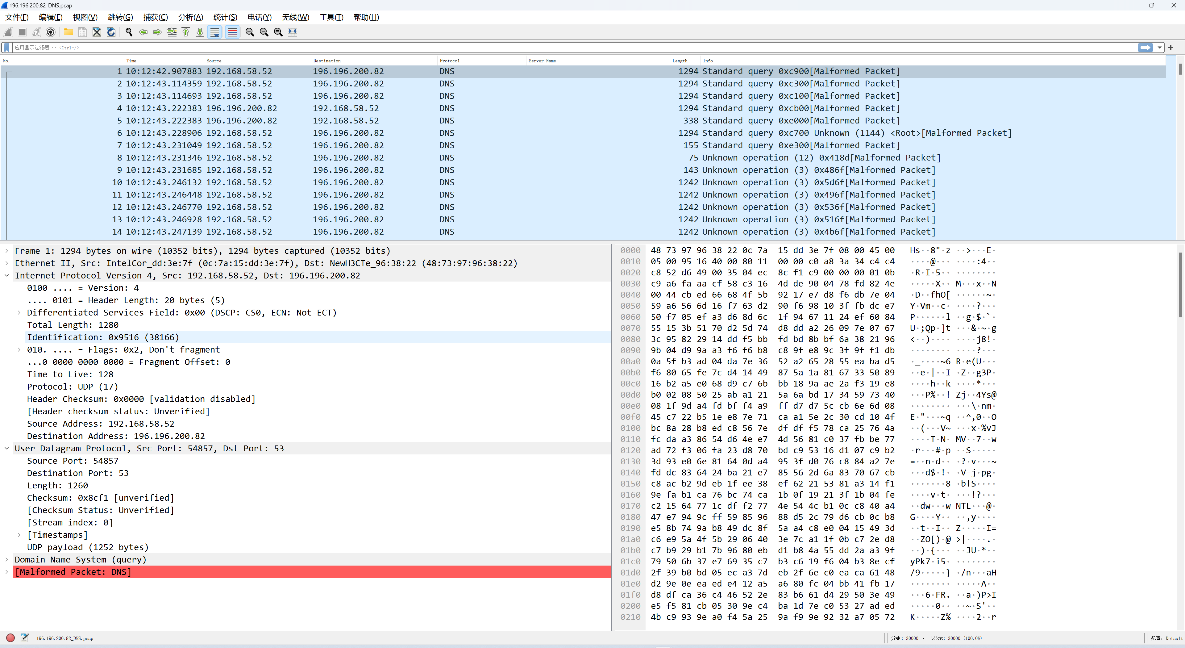Viewport: 1185px width, 648px height.
Task: Reload this capture file
Action: pyautogui.click(x=111, y=32)
